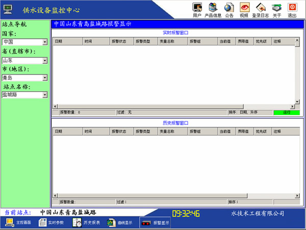The width and height of the screenshot is (306, 230).
Task: Expand the 省 province dropdown showing 山东
Action: 45,60
